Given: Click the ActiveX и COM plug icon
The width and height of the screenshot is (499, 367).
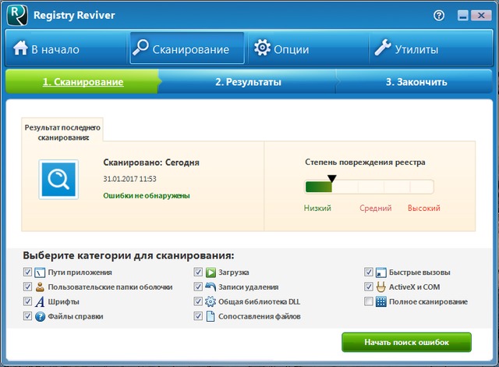Looking at the screenshot, I should tap(381, 287).
